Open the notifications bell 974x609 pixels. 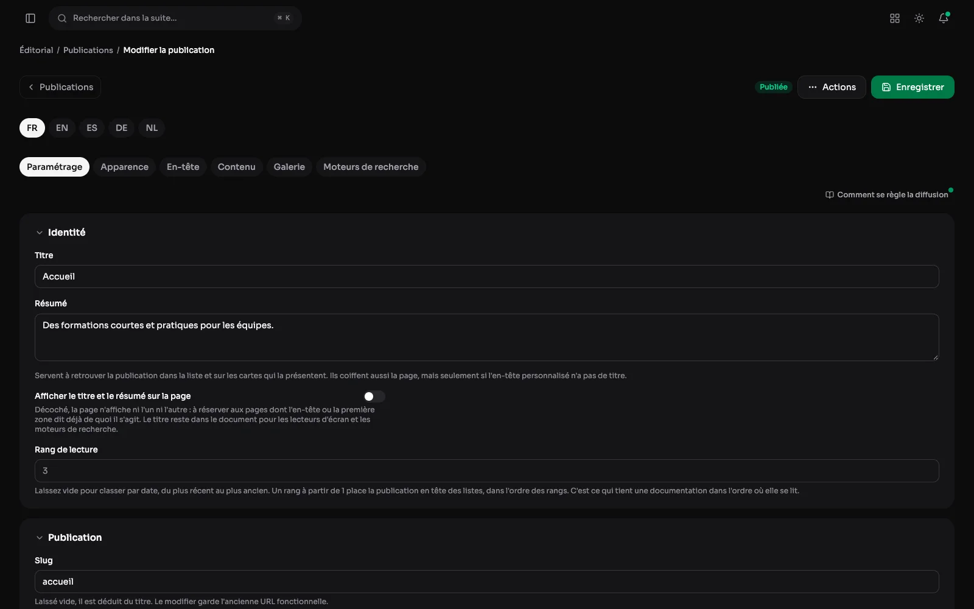944,18
